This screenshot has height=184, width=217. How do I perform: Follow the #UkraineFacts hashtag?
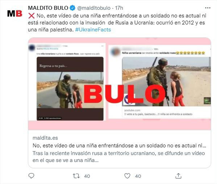point(93,30)
